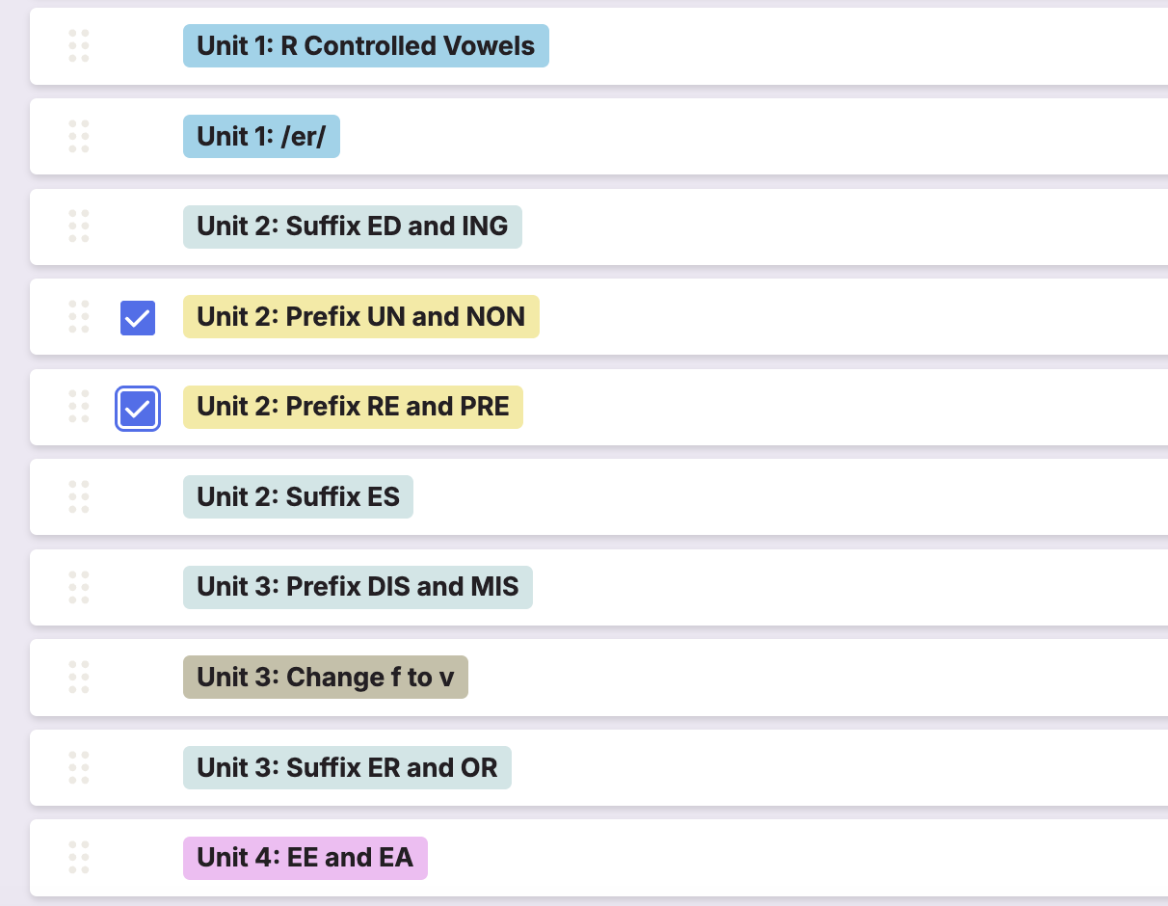Click drag handle for Unit 1: R Controlled Vowels
Viewport: 1168px width, 906px height.
79,46
